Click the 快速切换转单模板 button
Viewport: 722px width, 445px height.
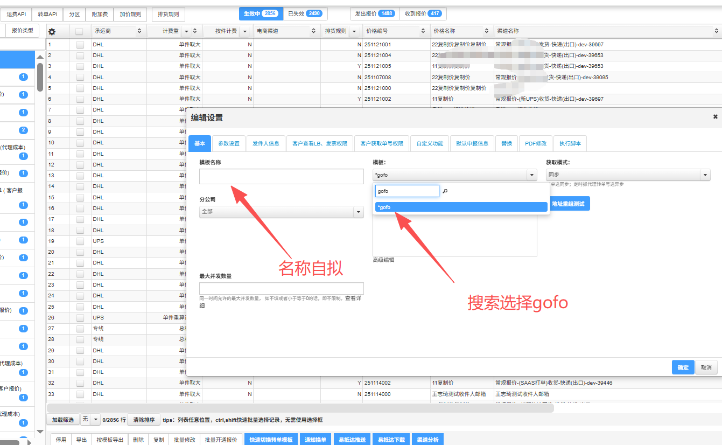point(271,440)
